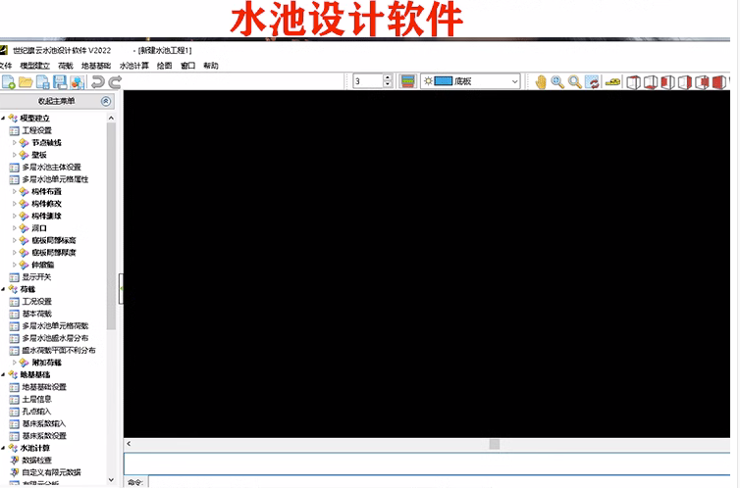This screenshot has width=740, height=488.
Task: Collapse the main menu panel with chevron button
Action: tap(106, 101)
